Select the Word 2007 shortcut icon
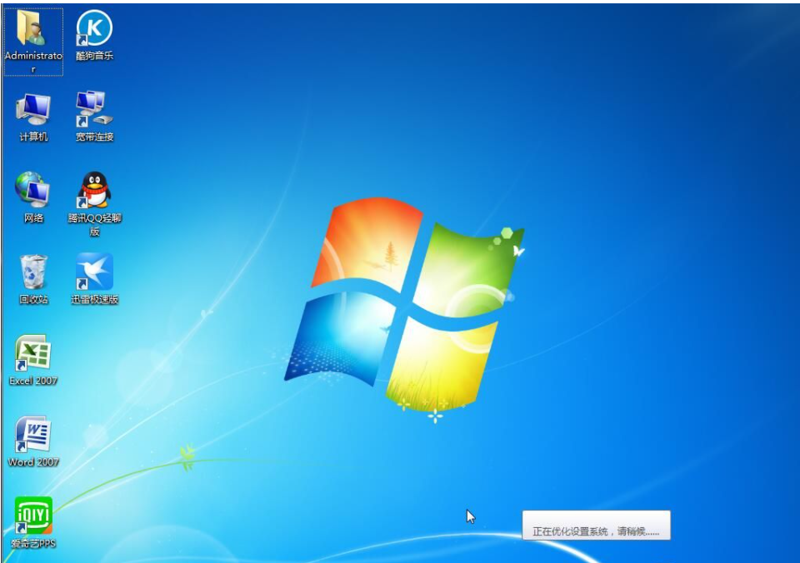800x563 pixels. tap(33, 435)
